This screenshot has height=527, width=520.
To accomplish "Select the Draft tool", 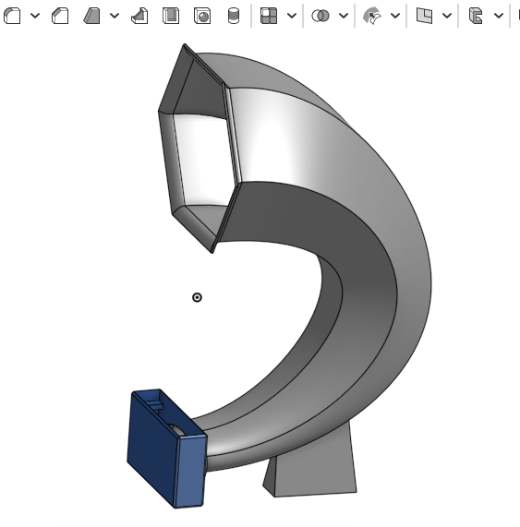I will click(x=91, y=16).
